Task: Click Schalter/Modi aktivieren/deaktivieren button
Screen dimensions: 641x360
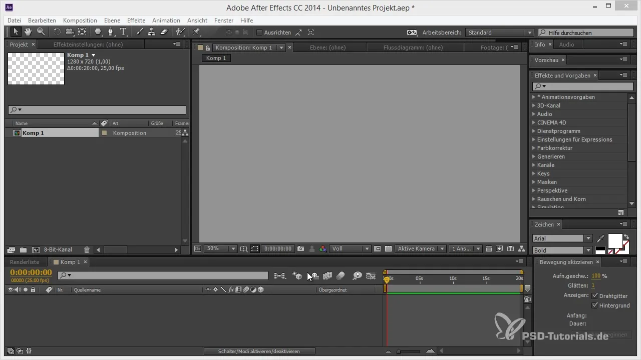Action: (259, 351)
